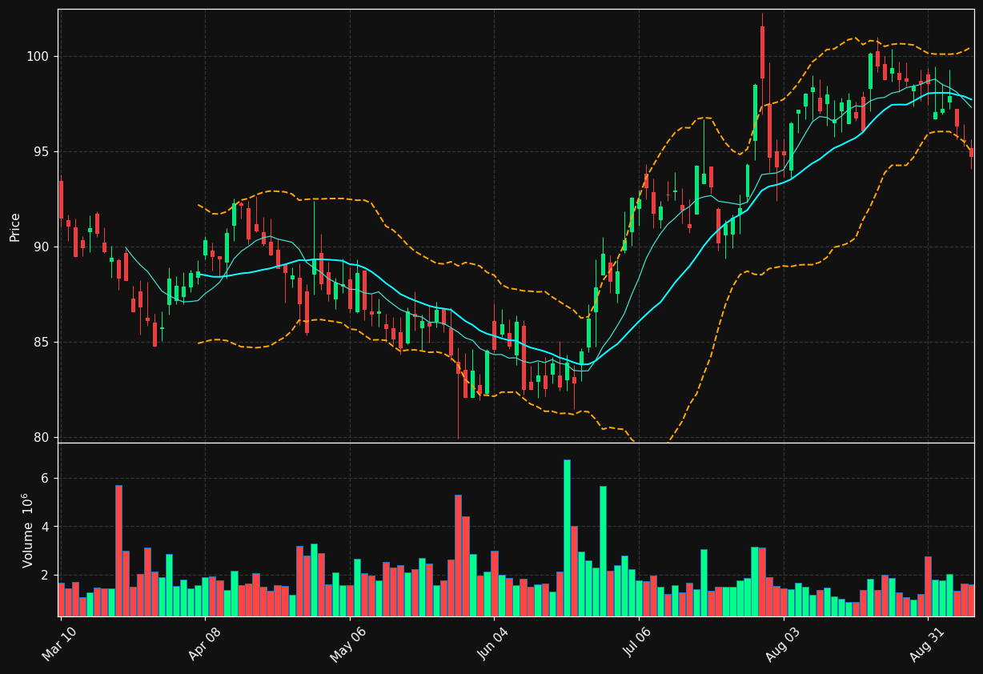The image size is (983, 674).
Task: Click the tallest green volume bar near 7 million
Action: click(x=567, y=538)
